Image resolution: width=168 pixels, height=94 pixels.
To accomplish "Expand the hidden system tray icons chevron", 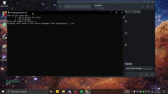I will [132, 92].
